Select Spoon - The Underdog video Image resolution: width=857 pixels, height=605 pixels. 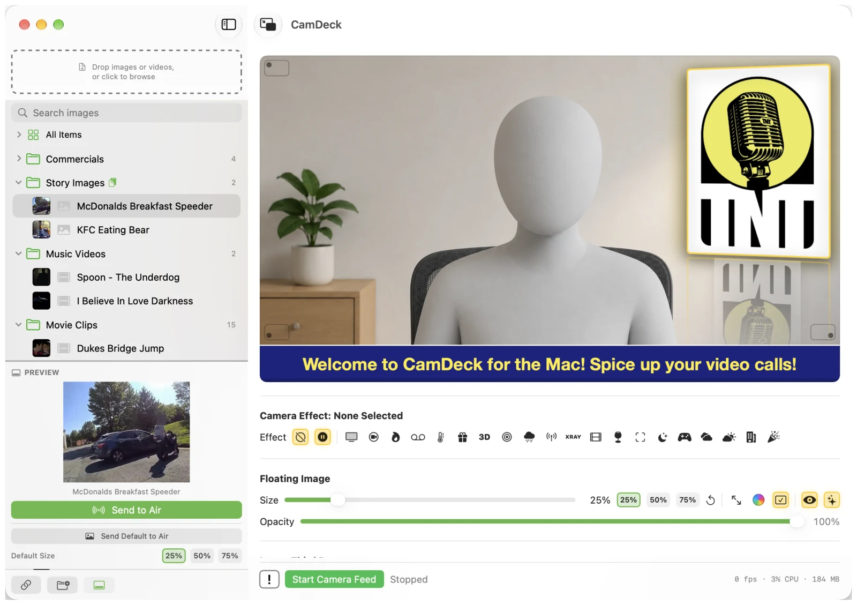[126, 277]
